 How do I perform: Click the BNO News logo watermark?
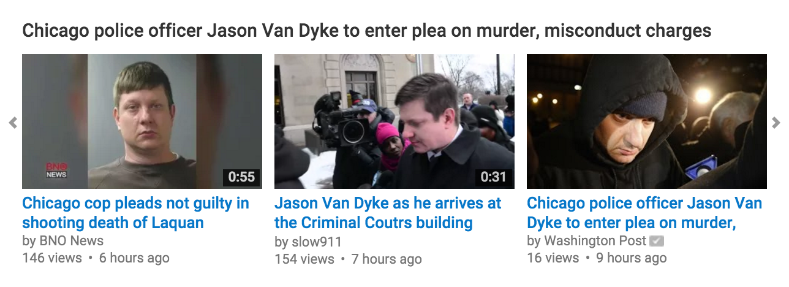point(57,170)
